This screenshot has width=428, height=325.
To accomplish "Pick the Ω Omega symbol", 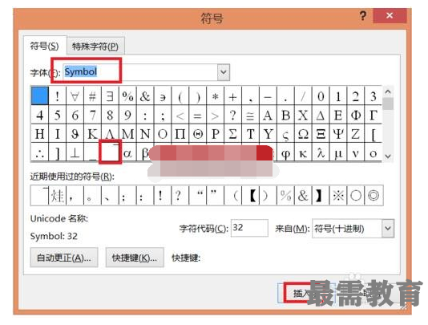I will (x=303, y=134).
